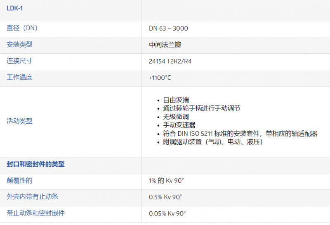Click the 0.05% Kv 90° value
The image size is (330, 225).
pos(167,213)
